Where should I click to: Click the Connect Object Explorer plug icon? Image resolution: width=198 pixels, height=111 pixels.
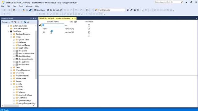click(12, 22)
